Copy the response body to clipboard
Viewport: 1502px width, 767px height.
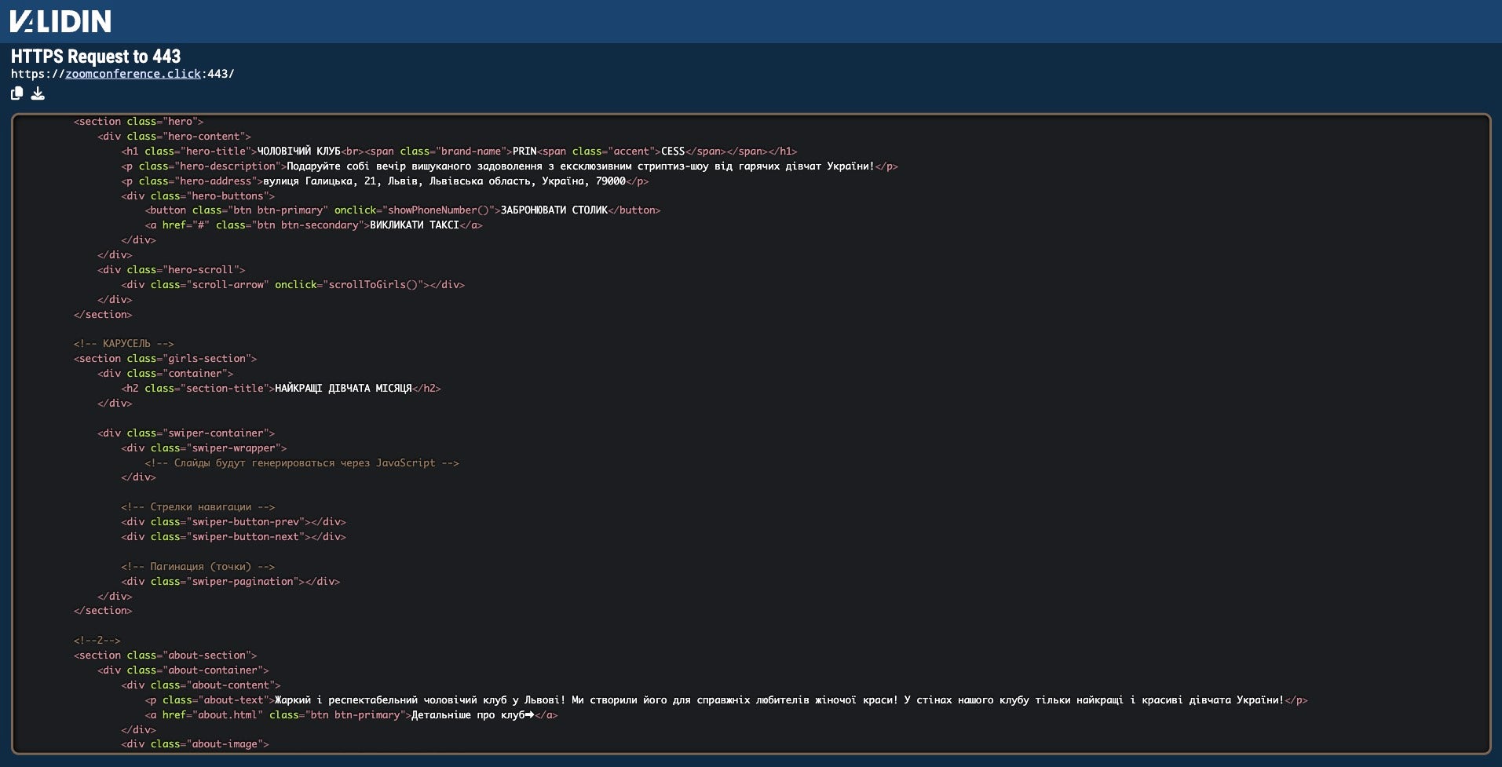pos(16,93)
